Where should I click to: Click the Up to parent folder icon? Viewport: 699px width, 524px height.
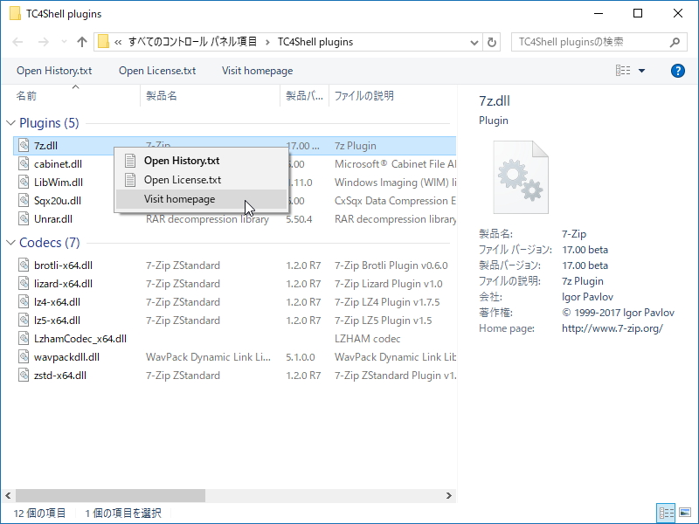[x=80, y=42]
